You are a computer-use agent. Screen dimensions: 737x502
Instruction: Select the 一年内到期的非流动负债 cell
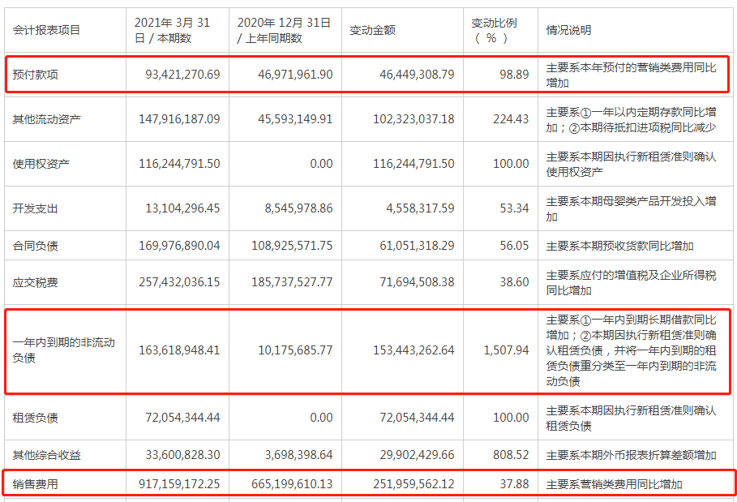(63, 350)
